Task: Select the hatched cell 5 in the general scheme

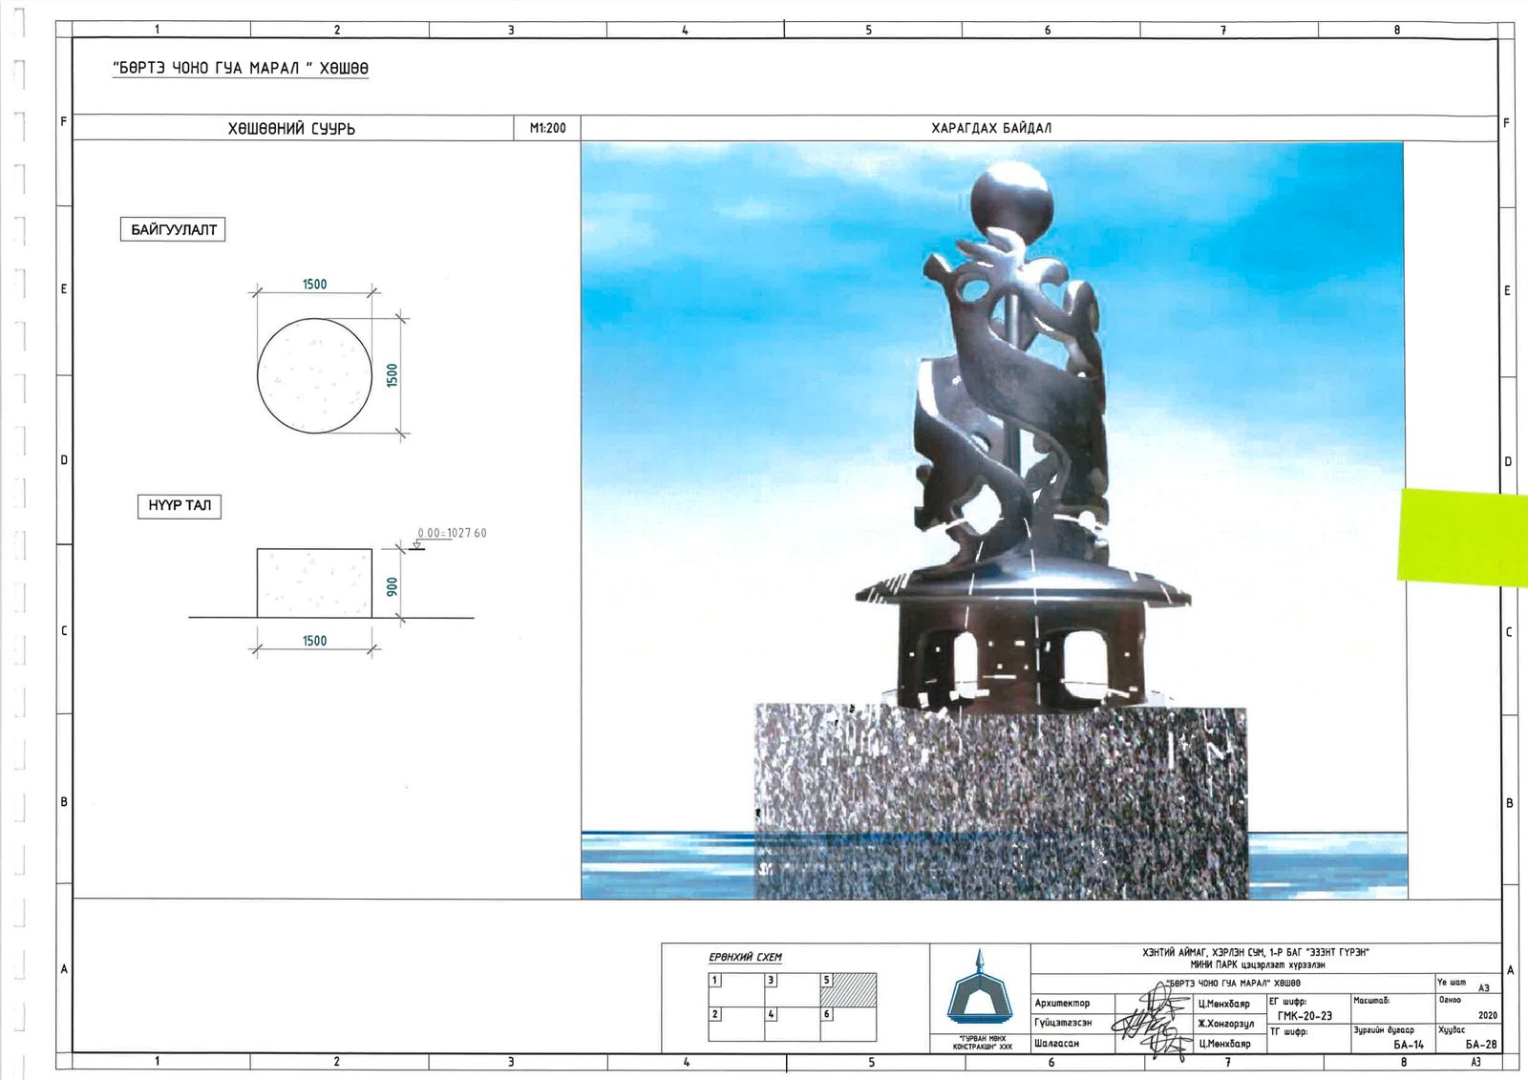Action: click(x=848, y=990)
